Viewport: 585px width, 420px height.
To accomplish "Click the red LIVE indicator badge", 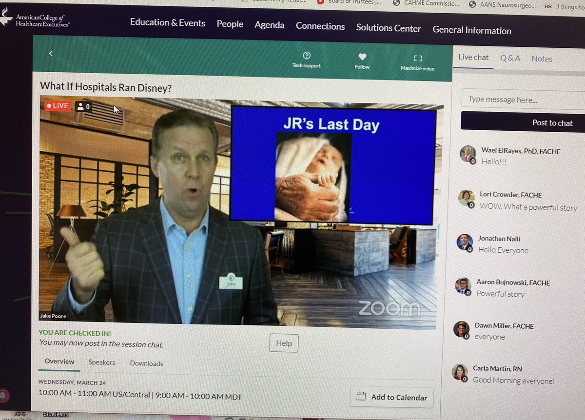I will click(x=58, y=106).
